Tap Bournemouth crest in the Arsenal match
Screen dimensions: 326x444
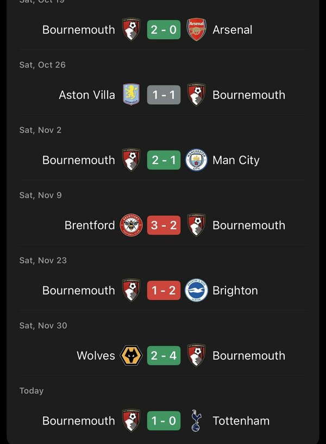(x=131, y=30)
